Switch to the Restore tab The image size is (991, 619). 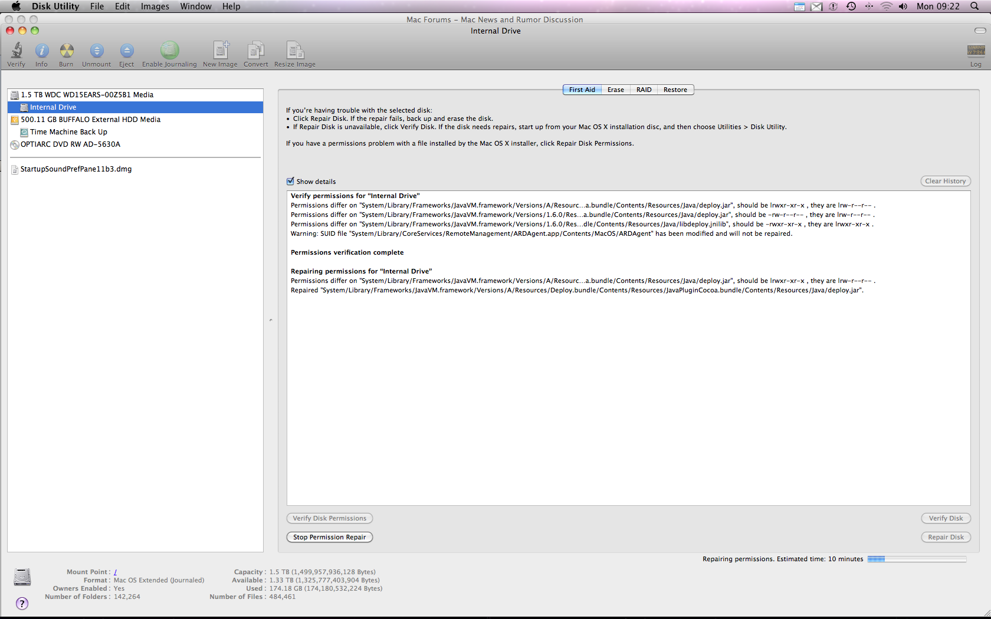click(675, 90)
